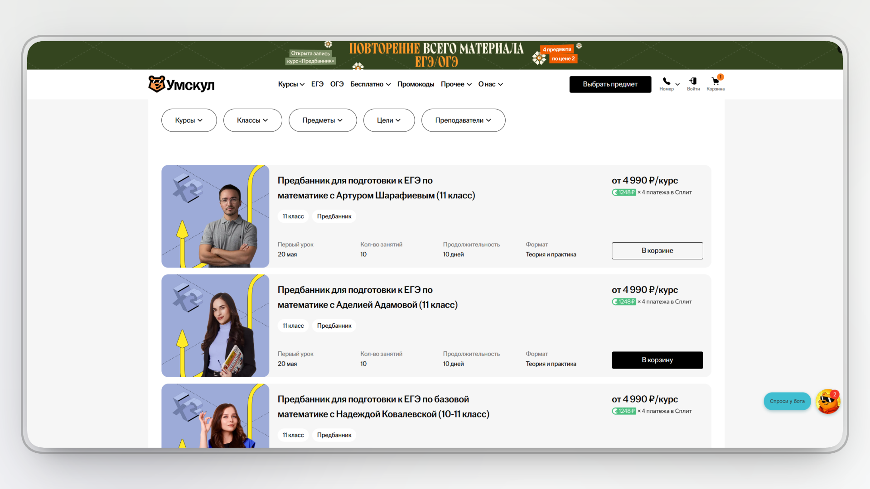The width and height of the screenshot is (870, 489).
Task: Open the Промокоды menu item
Action: pyautogui.click(x=416, y=84)
